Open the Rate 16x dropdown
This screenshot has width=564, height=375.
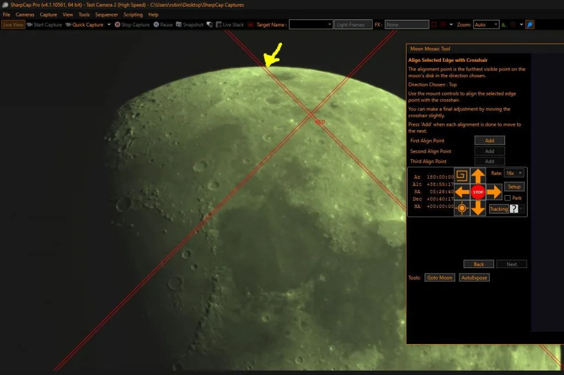(514, 173)
